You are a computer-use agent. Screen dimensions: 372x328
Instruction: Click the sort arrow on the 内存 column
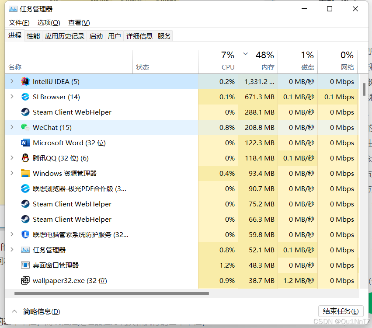pyautogui.click(x=246, y=54)
